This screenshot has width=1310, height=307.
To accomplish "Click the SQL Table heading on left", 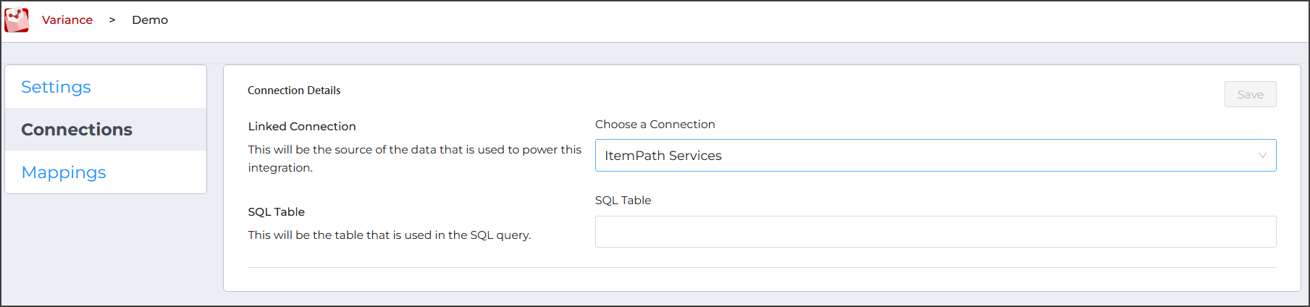I will (276, 212).
